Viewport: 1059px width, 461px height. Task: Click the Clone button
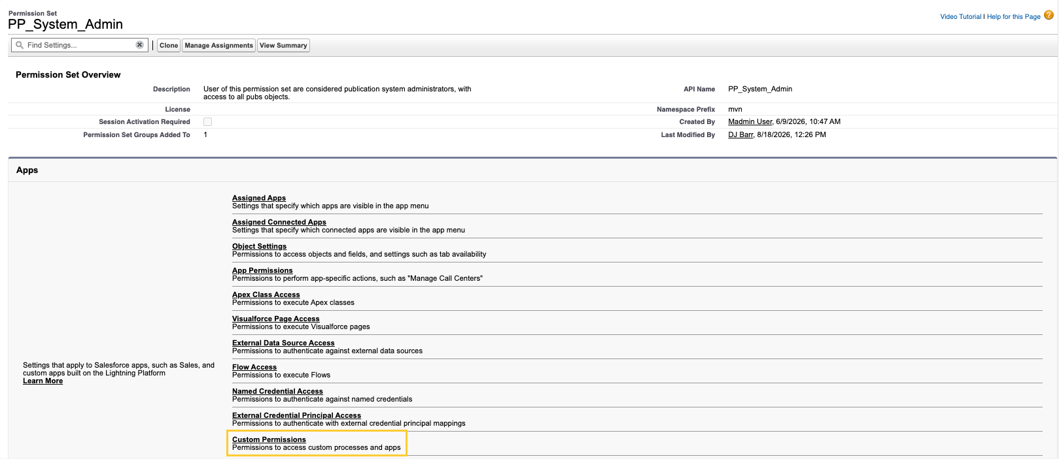point(169,46)
